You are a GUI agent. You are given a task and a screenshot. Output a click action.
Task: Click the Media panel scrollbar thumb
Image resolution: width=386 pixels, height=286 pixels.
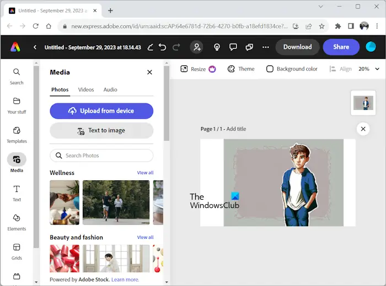pos(167,103)
